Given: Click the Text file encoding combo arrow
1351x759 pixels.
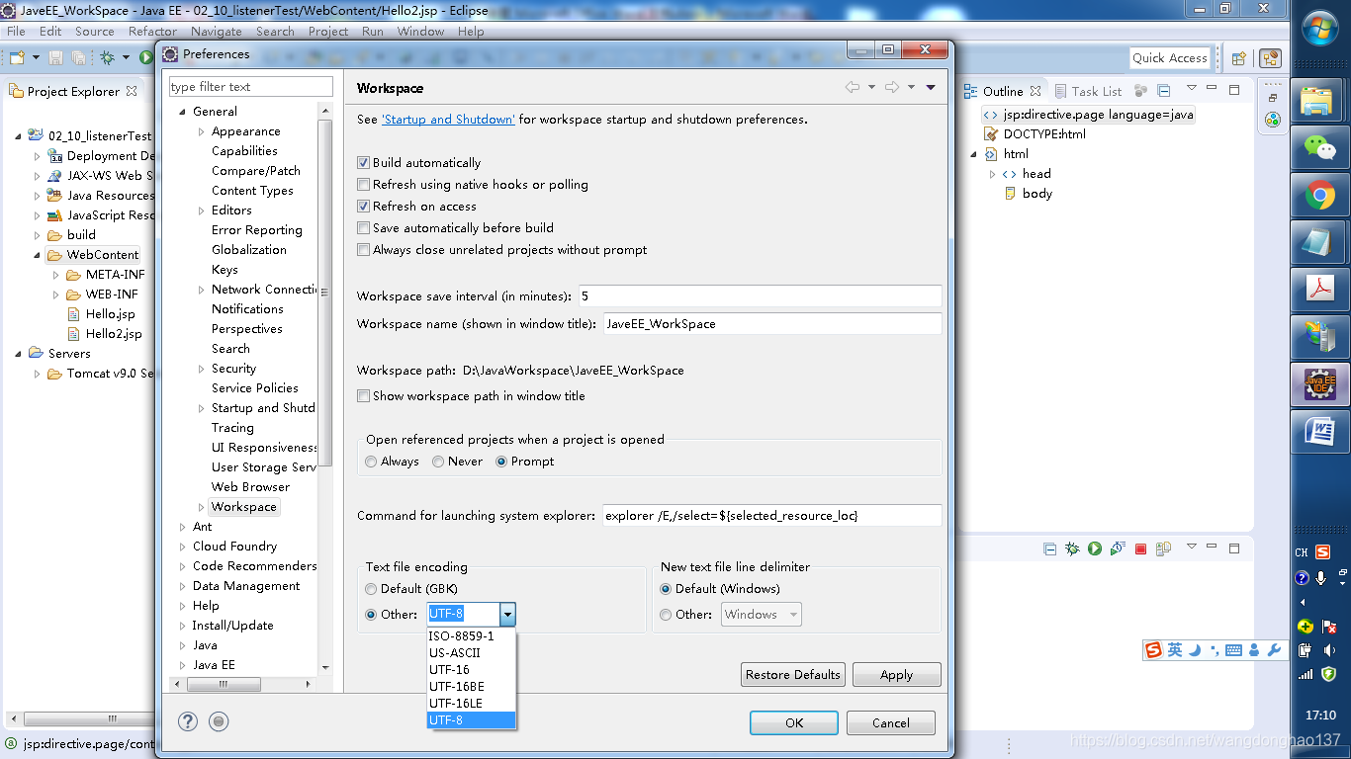Looking at the screenshot, I should pos(507,615).
